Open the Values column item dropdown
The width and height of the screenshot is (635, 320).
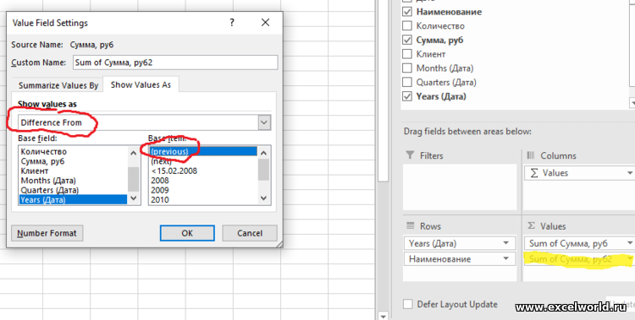pos(630,173)
